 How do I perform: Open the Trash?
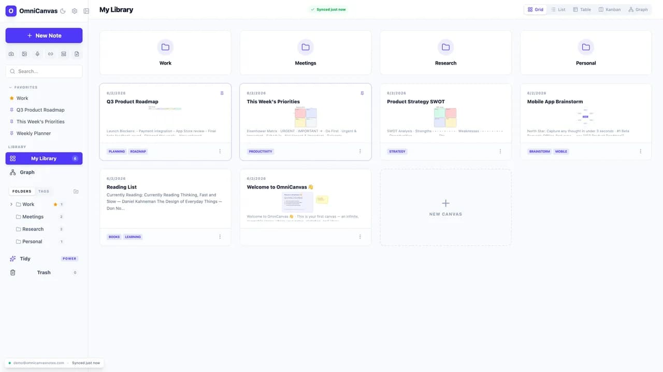coord(44,272)
